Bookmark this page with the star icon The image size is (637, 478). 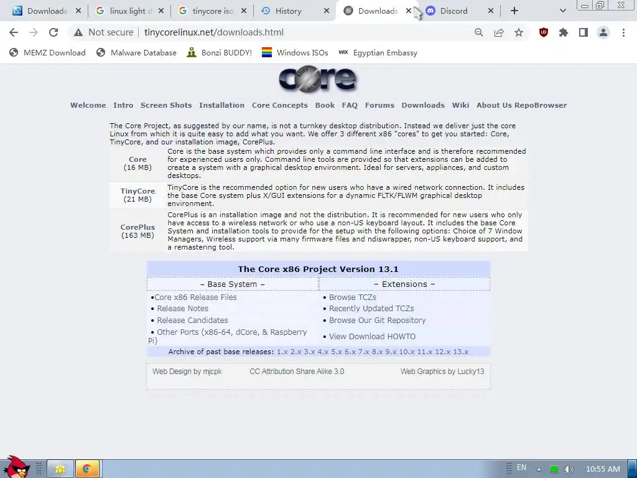pyautogui.click(x=519, y=32)
